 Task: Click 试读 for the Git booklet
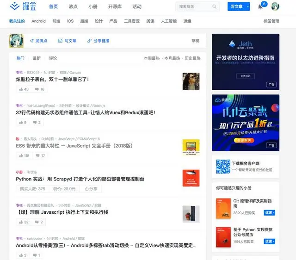[269, 213]
